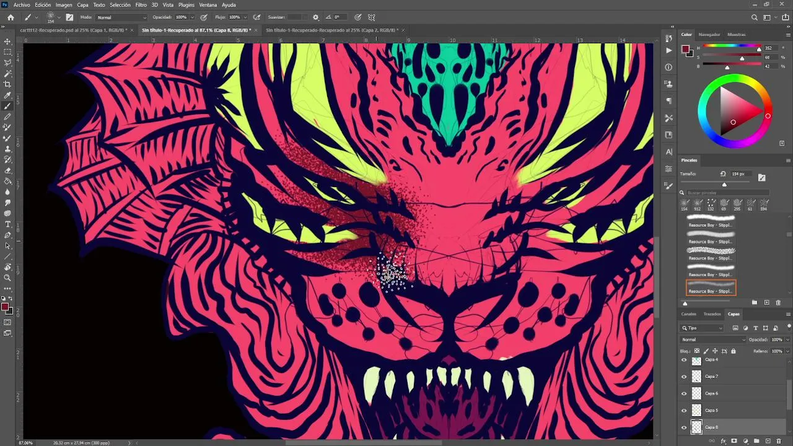This screenshot has width=793, height=446.
Task: Open the brush settings panel toggle icon
Action: coord(69,17)
